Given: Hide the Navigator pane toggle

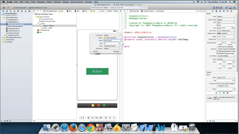Looking at the screenshot, I should [x=227, y=7].
